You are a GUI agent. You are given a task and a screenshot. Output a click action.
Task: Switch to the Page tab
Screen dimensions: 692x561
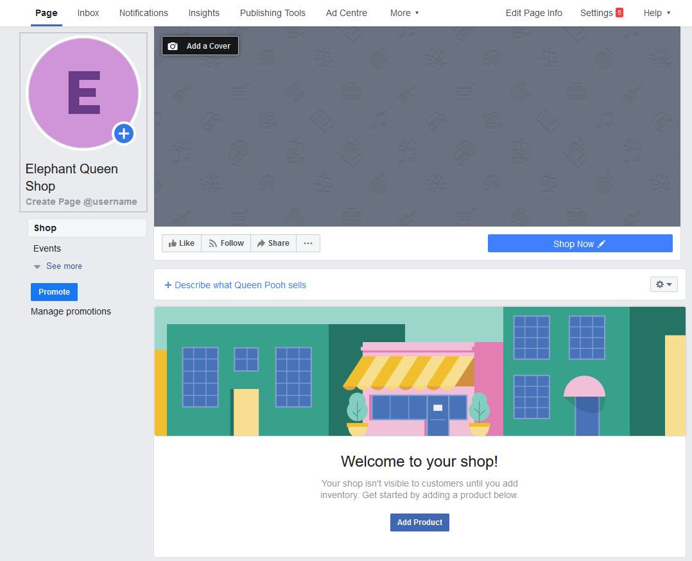point(46,13)
